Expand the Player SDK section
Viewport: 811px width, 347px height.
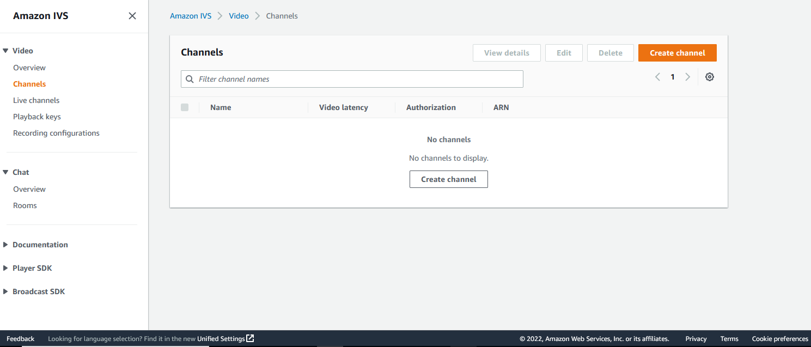coord(7,267)
